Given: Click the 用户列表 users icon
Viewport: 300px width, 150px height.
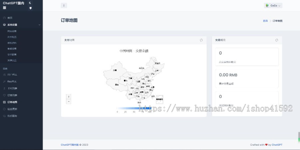Looking at the screenshot, I should tap(4, 75).
